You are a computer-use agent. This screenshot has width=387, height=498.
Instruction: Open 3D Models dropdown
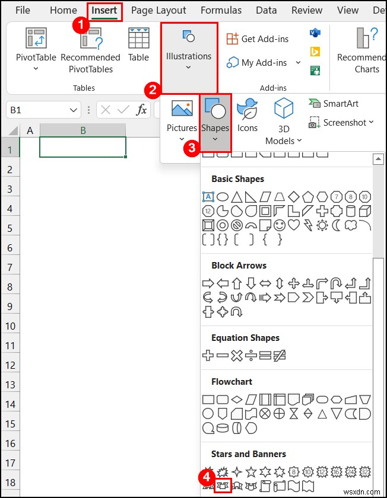[283, 122]
